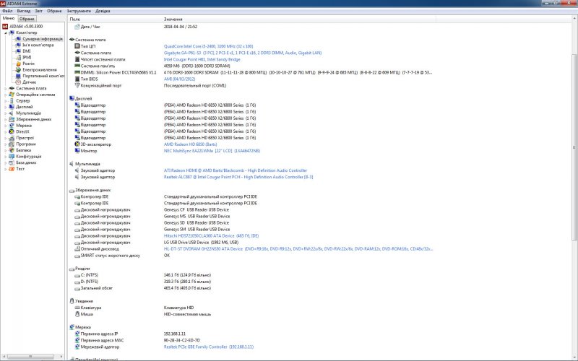The height and width of the screenshot is (361, 578).
Task: Click the DirectX icon in the tree
Action: pyautogui.click(x=12, y=131)
